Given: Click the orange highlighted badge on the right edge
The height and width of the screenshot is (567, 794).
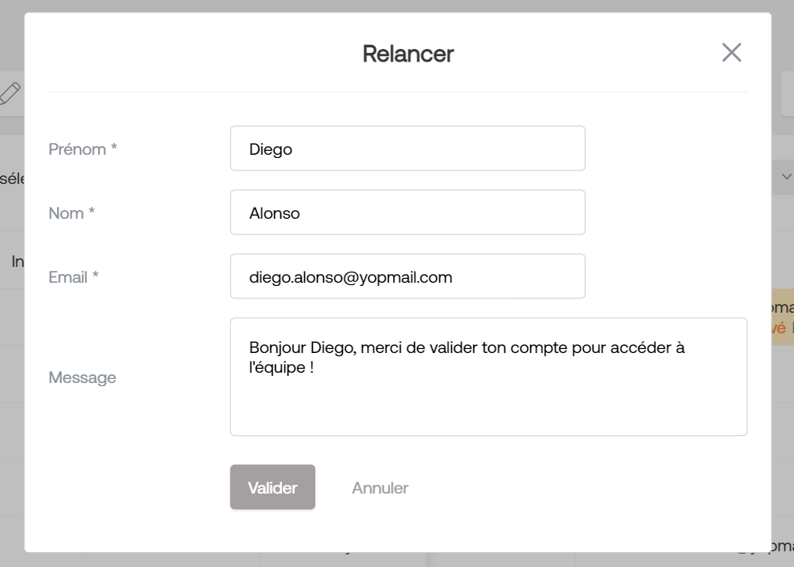Looking at the screenshot, I should coord(782,317).
